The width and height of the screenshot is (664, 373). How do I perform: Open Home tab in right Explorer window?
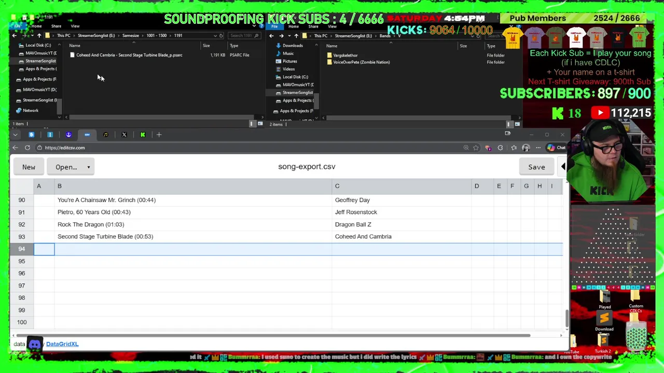294,26
